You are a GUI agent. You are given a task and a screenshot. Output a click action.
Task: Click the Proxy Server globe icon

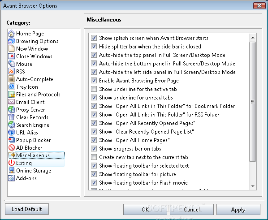click(12, 109)
